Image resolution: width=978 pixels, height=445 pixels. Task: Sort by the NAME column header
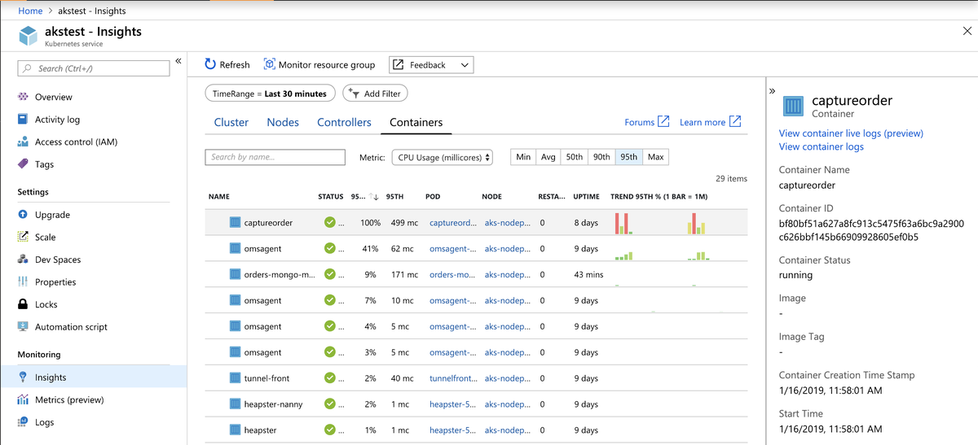coord(218,197)
